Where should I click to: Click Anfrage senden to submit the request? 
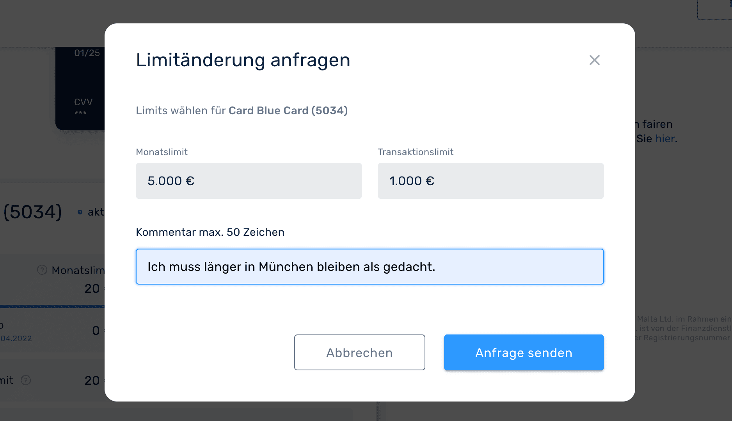(x=523, y=352)
